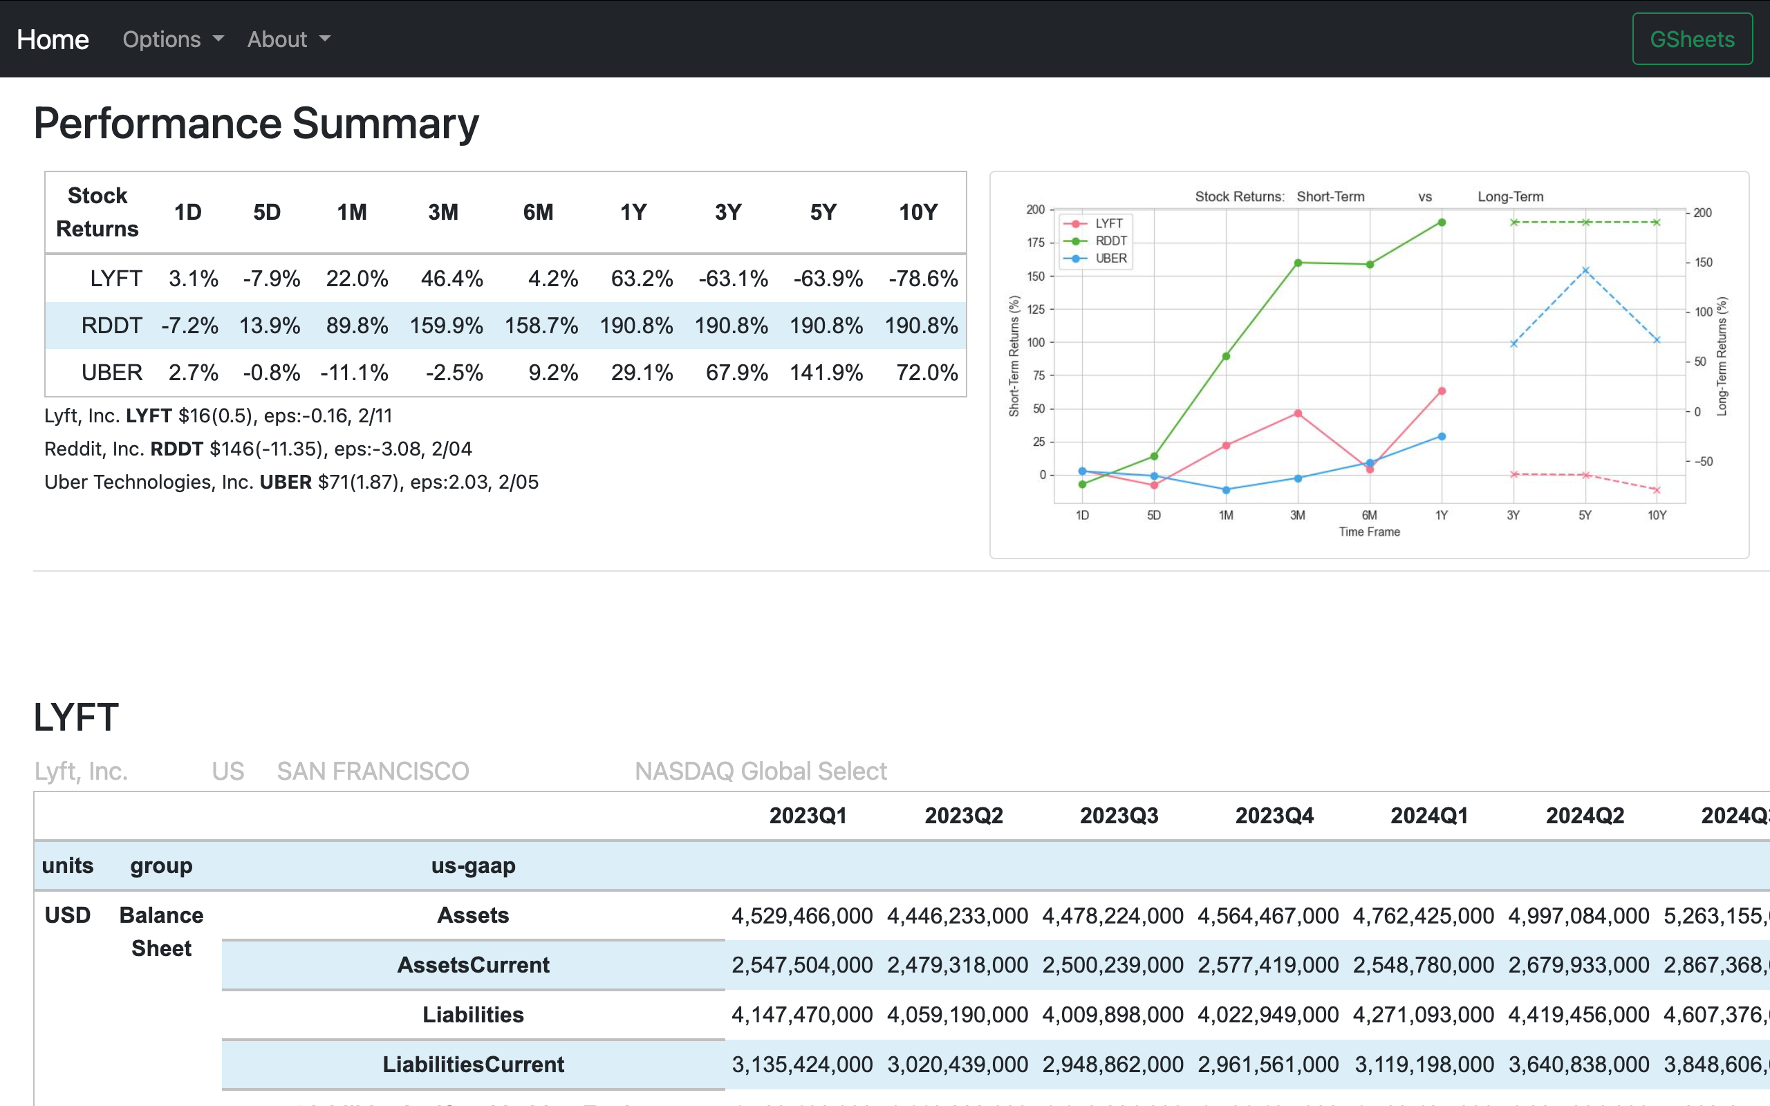1770x1106 pixels.
Task: Click the RDDT legend entry in chart
Action: coord(1096,241)
